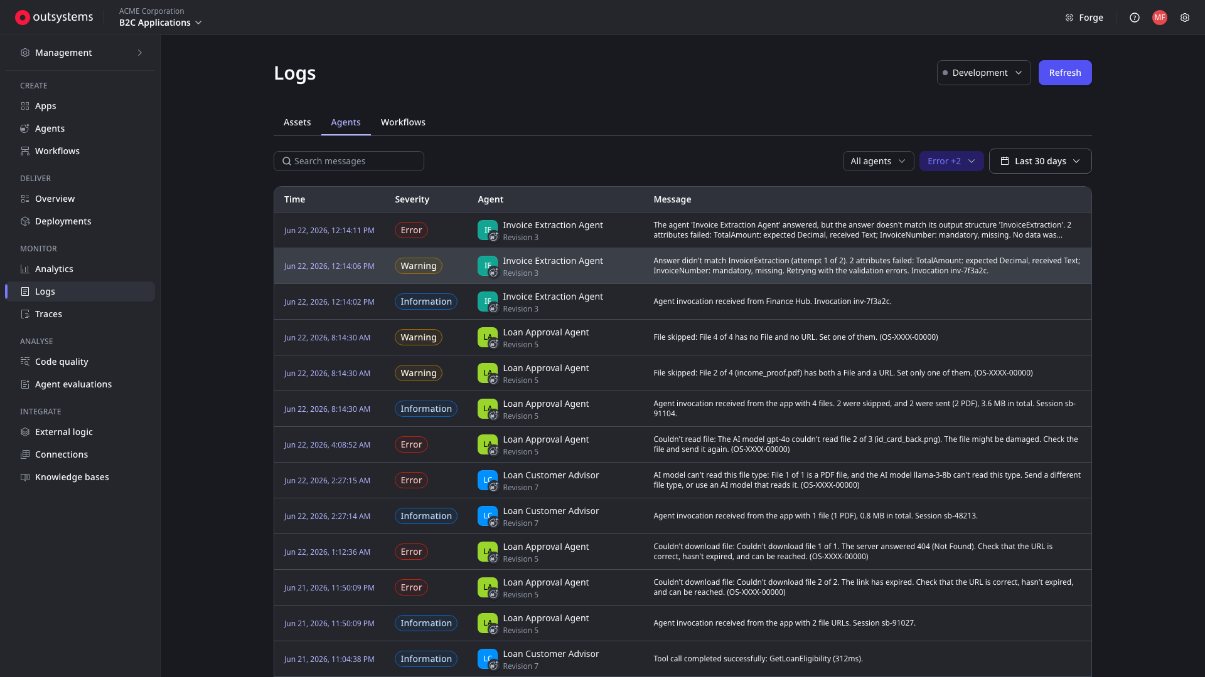1205x677 pixels.
Task: Open the Forge marketplace
Action: [1084, 18]
